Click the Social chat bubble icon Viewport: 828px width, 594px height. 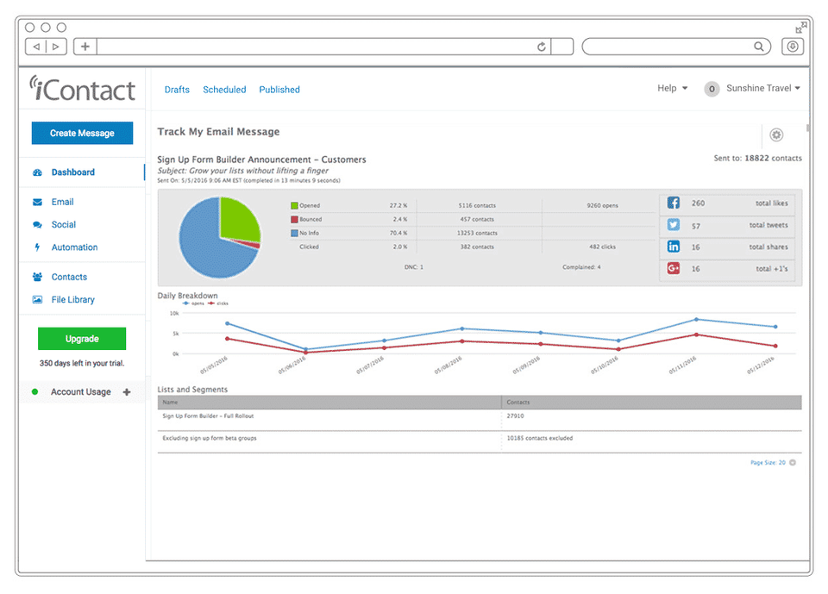pyautogui.click(x=37, y=225)
